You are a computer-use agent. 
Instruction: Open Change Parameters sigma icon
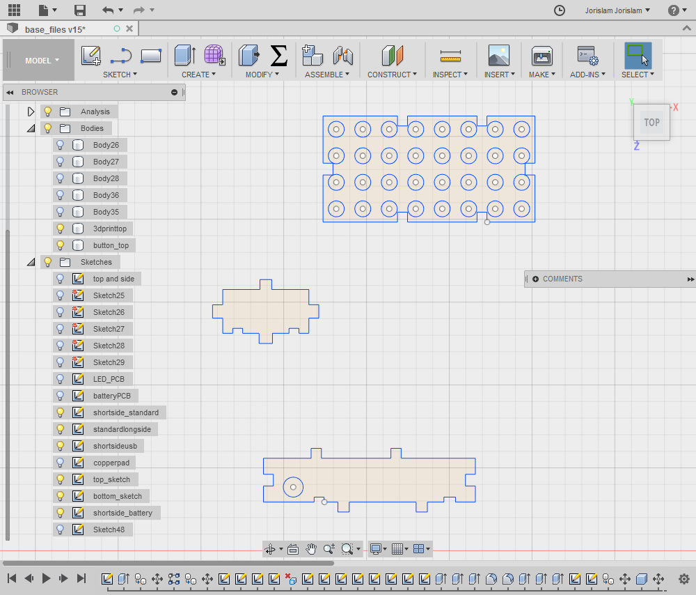pyautogui.click(x=279, y=56)
